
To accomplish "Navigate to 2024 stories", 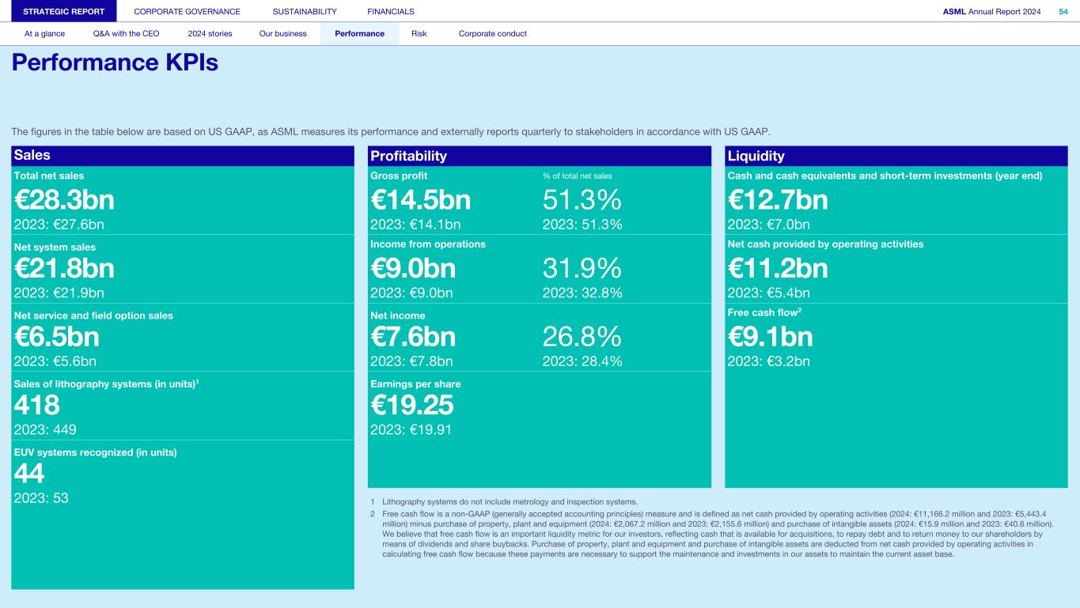I will (x=210, y=34).
